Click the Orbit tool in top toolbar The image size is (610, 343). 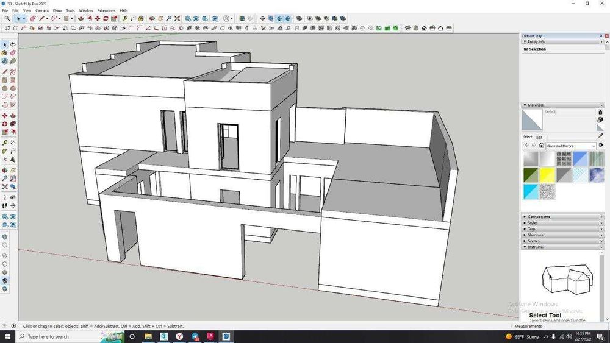[152, 19]
